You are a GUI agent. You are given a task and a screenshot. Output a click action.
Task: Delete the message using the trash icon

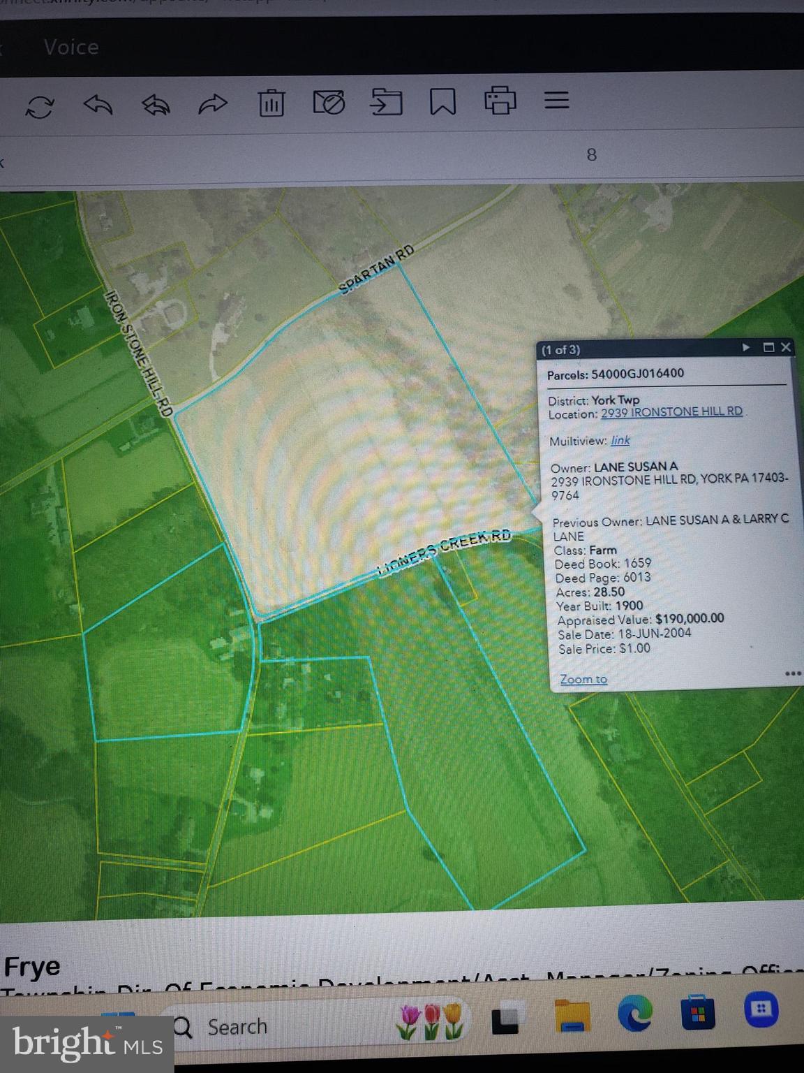tap(271, 103)
